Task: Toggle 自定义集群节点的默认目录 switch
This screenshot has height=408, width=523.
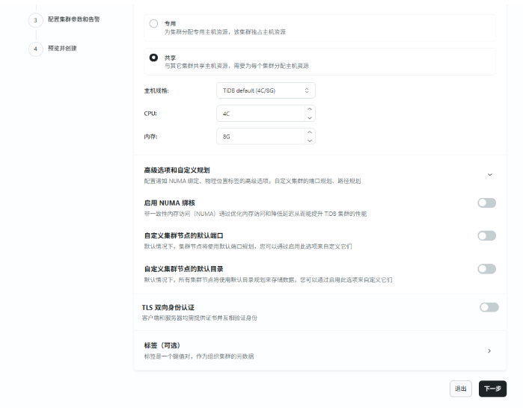Action: tap(486, 268)
